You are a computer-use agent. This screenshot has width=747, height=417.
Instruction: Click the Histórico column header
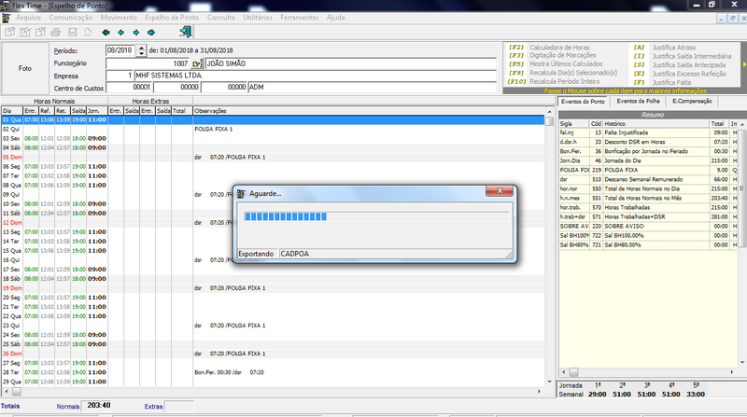(656, 124)
